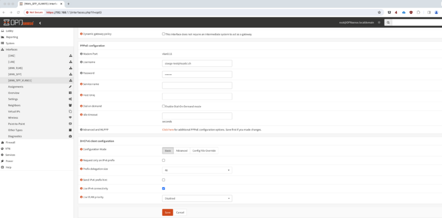This screenshot has width=442, height=218.
Task: Enable Dial-On-Demand mode checkbox
Action: [164, 106]
